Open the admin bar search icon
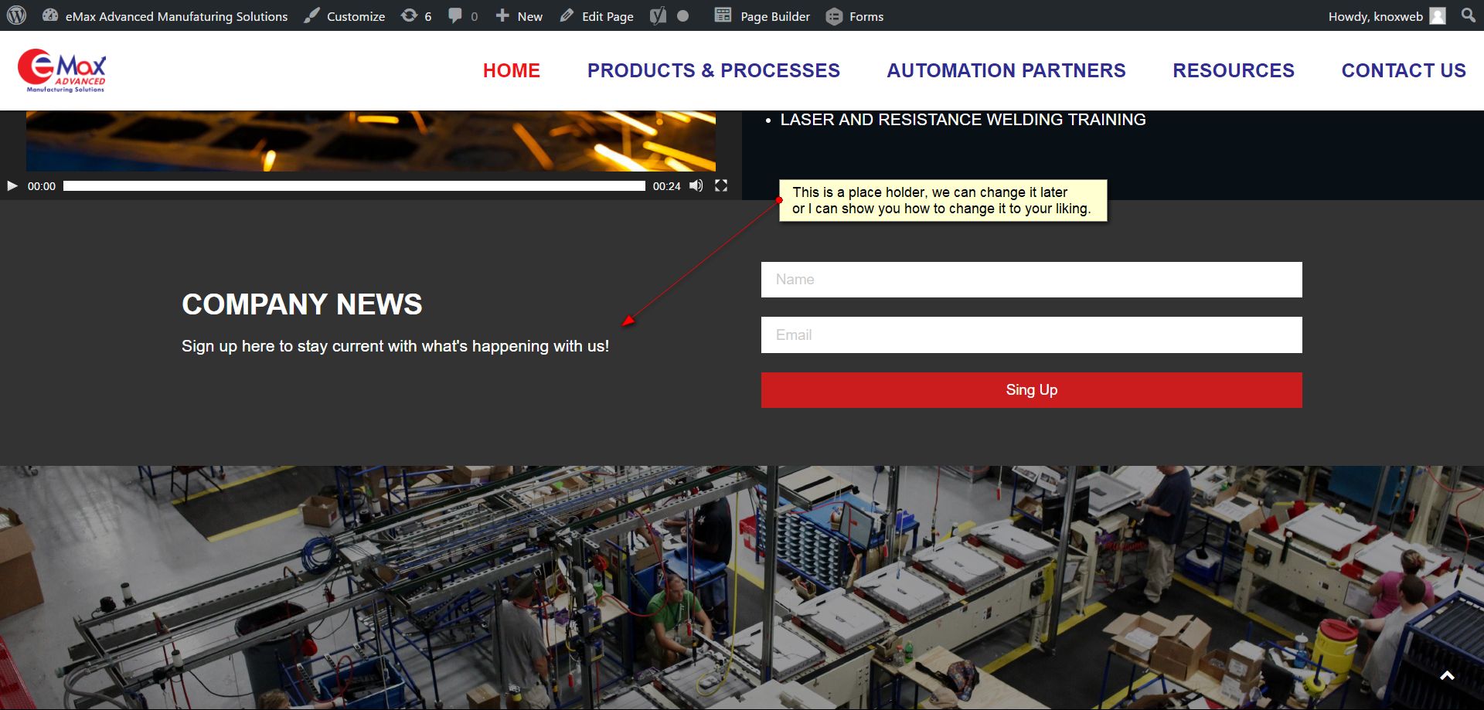Image resolution: width=1484 pixels, height=710 pixels. pos(1468,15)
